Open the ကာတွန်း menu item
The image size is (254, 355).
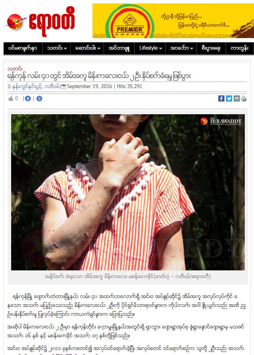239,48
